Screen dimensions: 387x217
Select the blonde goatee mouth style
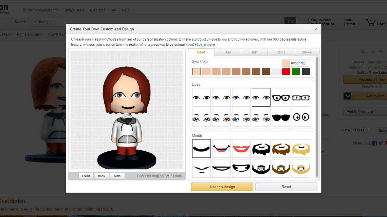click(301, 168)
